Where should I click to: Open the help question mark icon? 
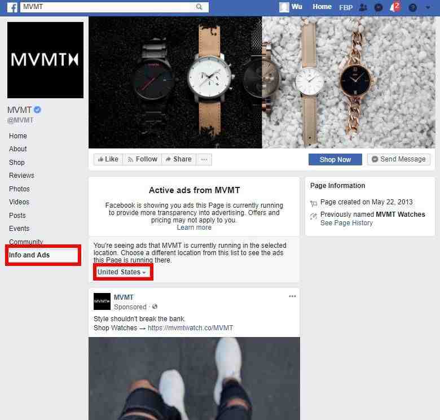point(412,7)
